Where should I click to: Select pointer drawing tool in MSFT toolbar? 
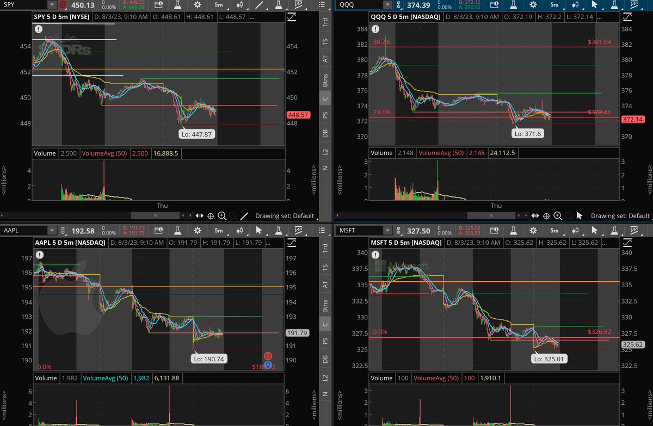[595, 230]
